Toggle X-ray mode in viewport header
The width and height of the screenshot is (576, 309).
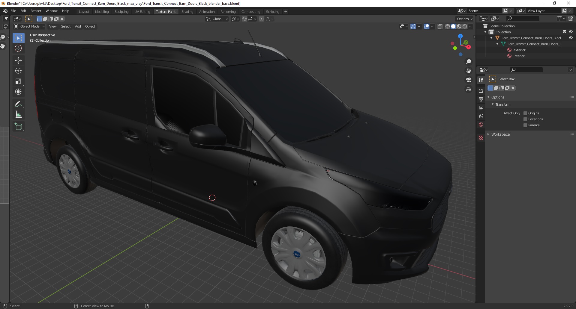pyautogui.click(x=440, y=26)
